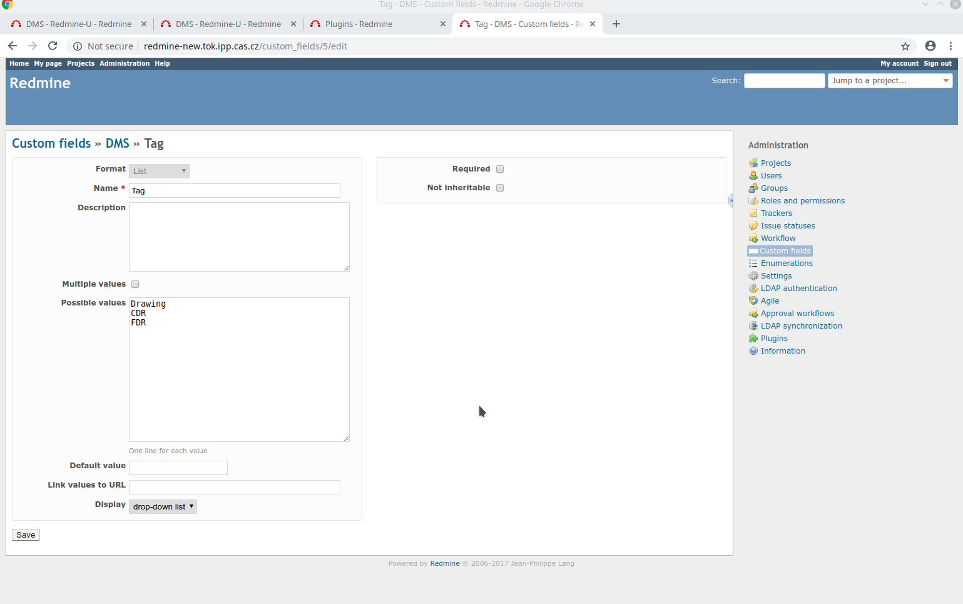Enable Multiple values for the field

(x=135, y=284)
